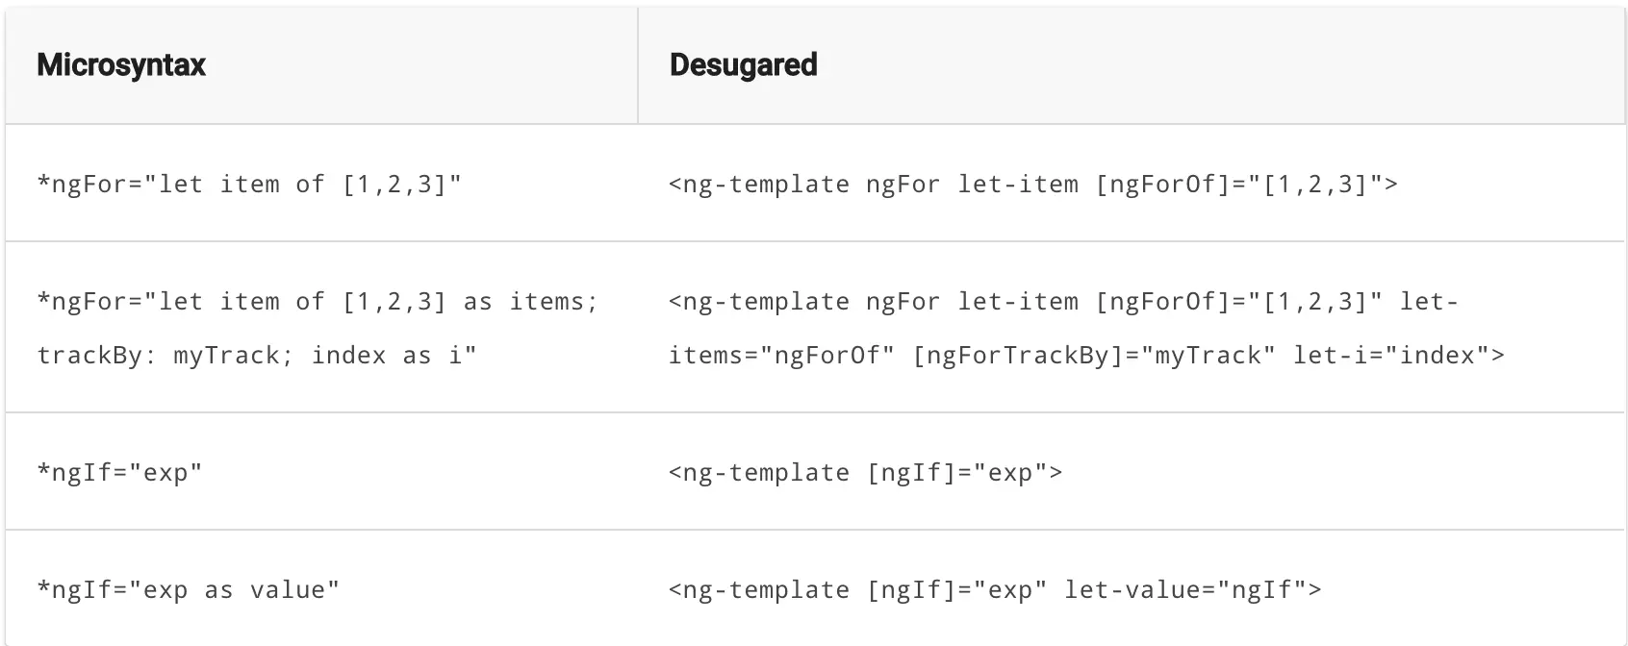Click the "[ngForTrackBy]="myTrack"" desugared text
The width and height of the screenshot is (1628, 646).
tap(1093, 356)
